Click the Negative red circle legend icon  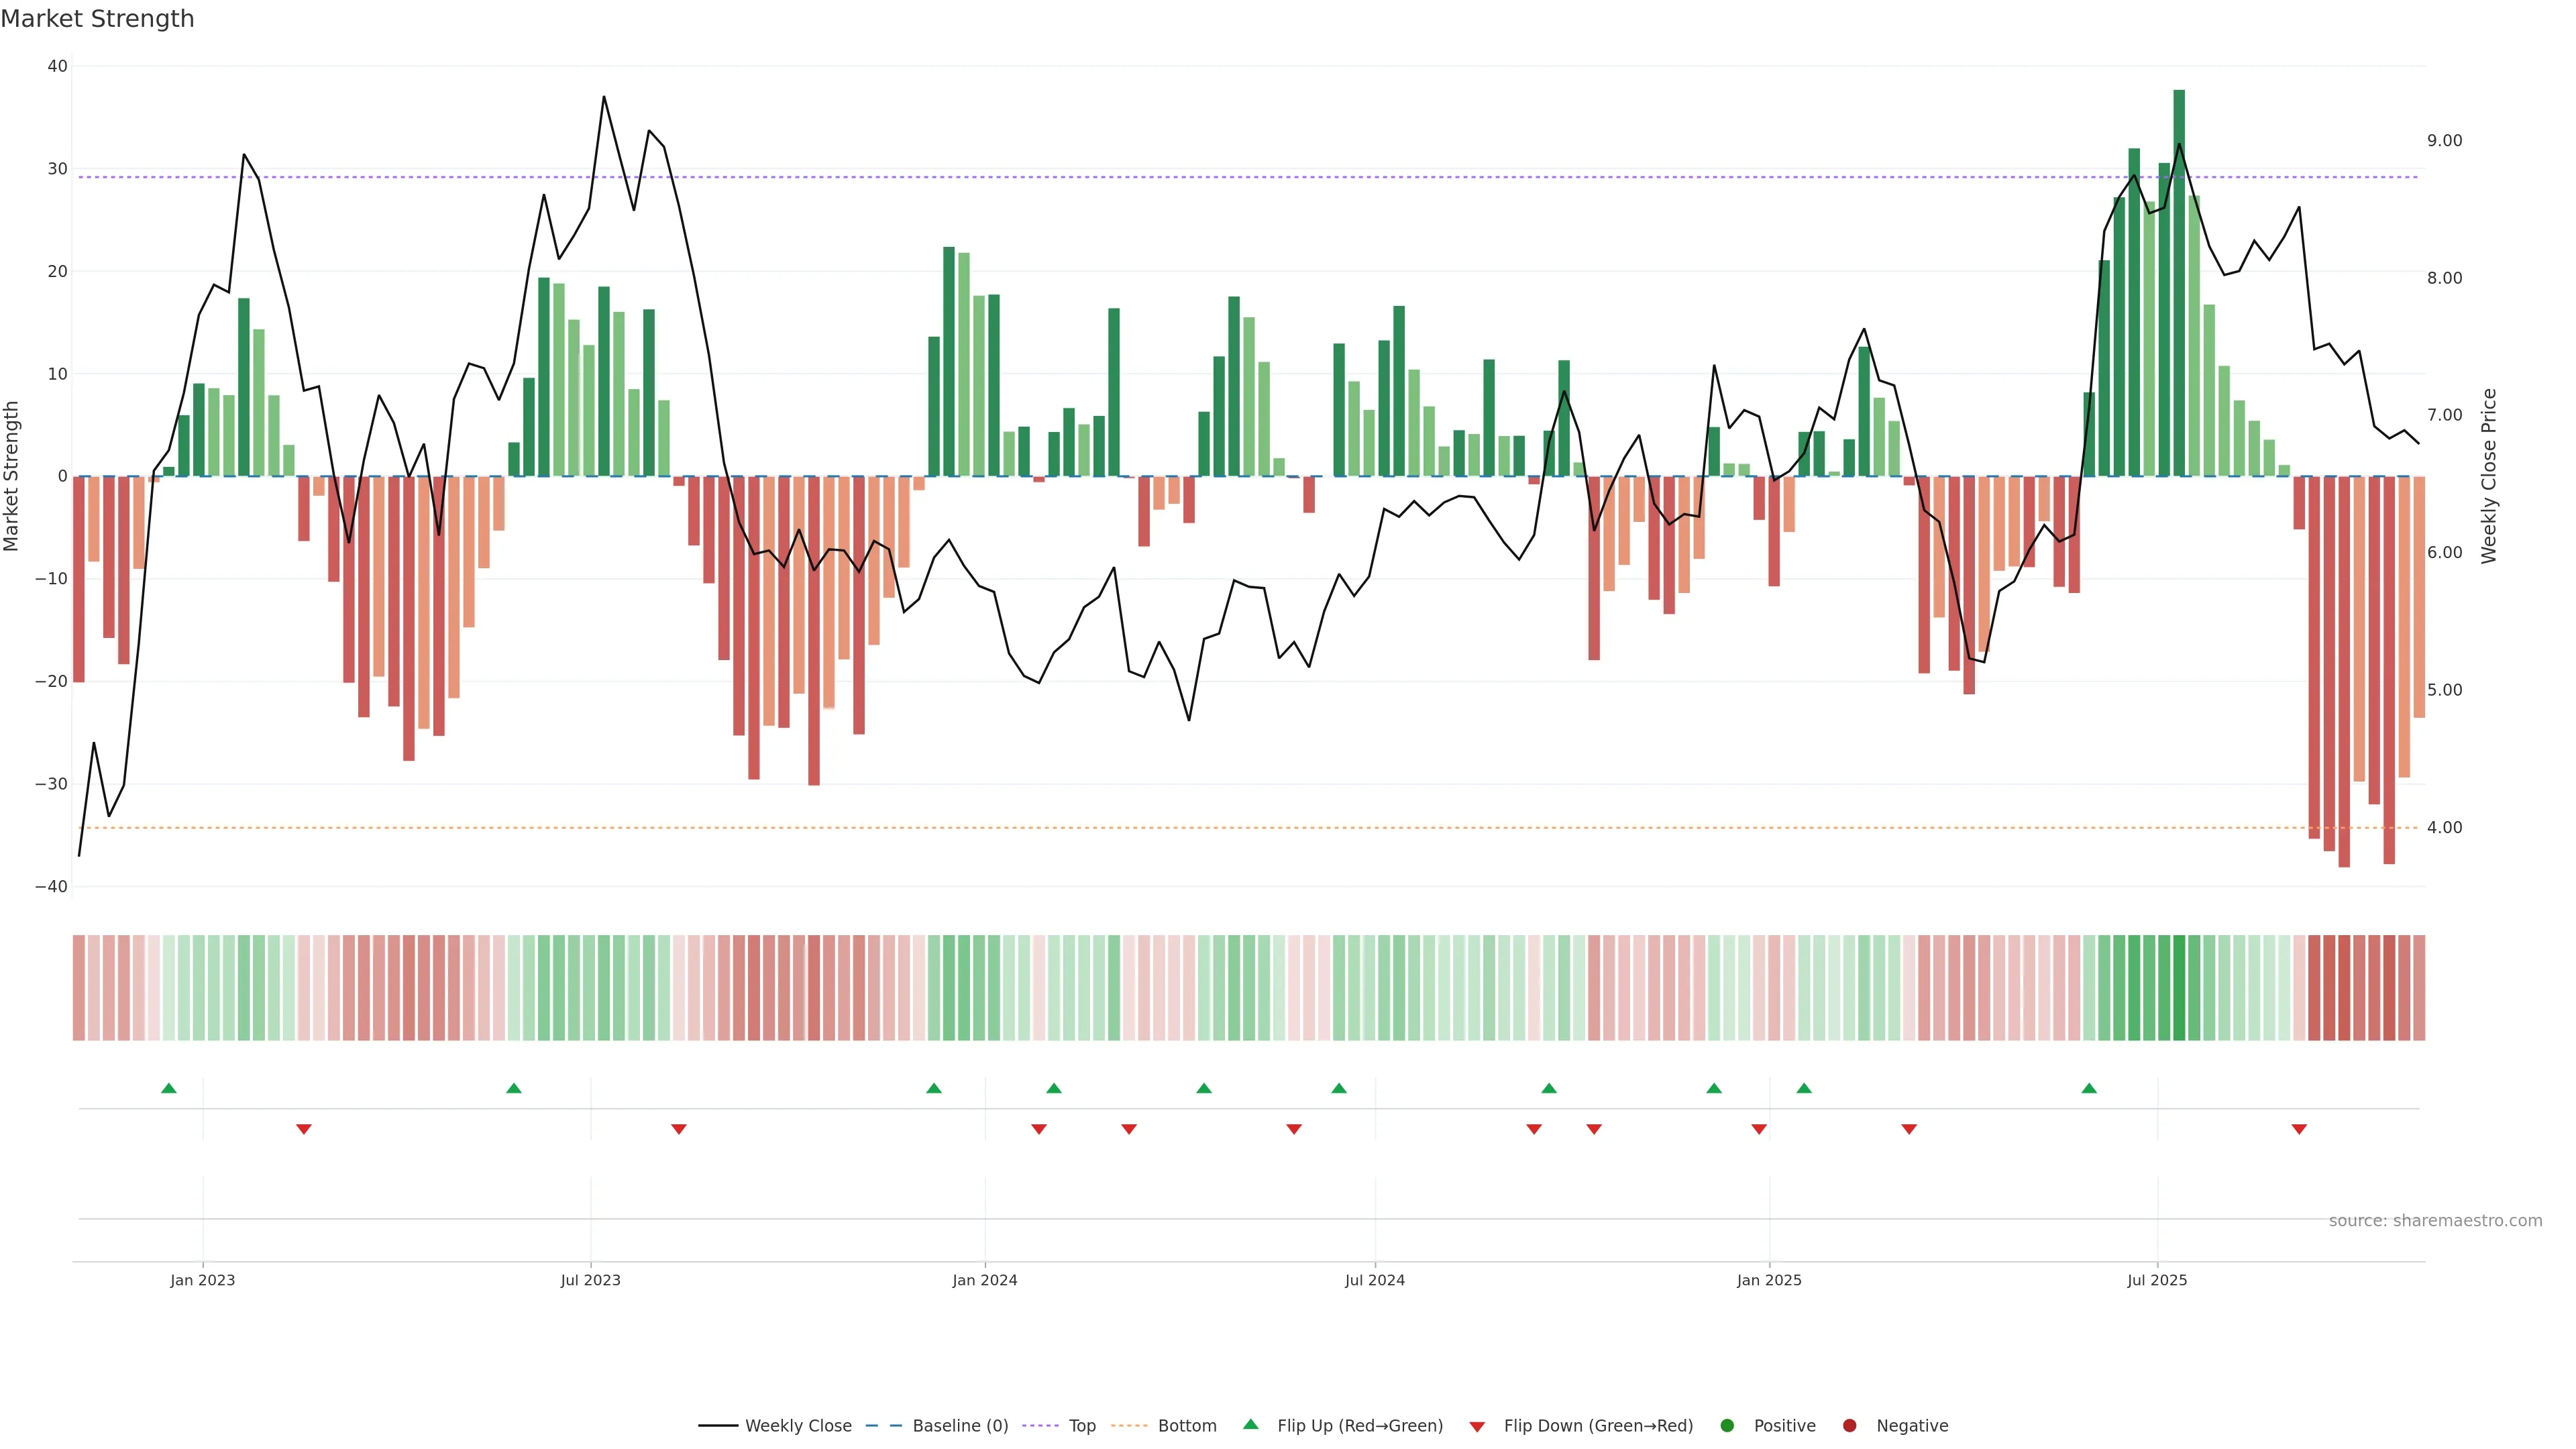(x=1849, y=1426)
